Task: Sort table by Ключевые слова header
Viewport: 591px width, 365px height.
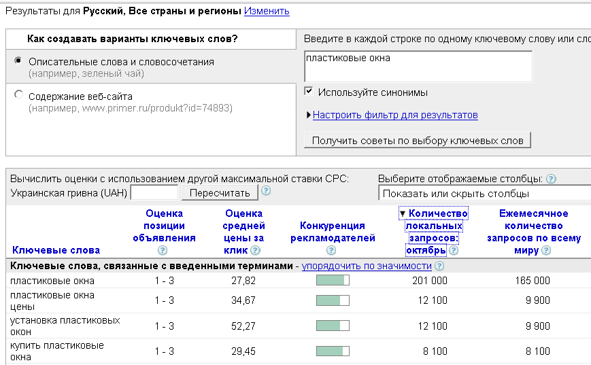Action: pos(56,250)
